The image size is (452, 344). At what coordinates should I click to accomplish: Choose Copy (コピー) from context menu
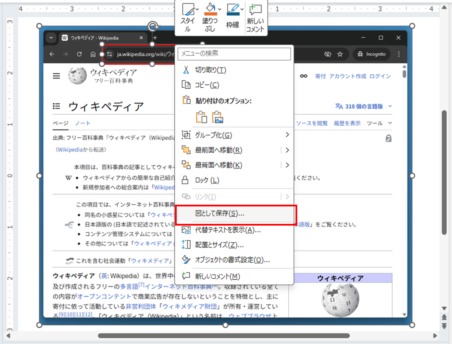point(234,85)
